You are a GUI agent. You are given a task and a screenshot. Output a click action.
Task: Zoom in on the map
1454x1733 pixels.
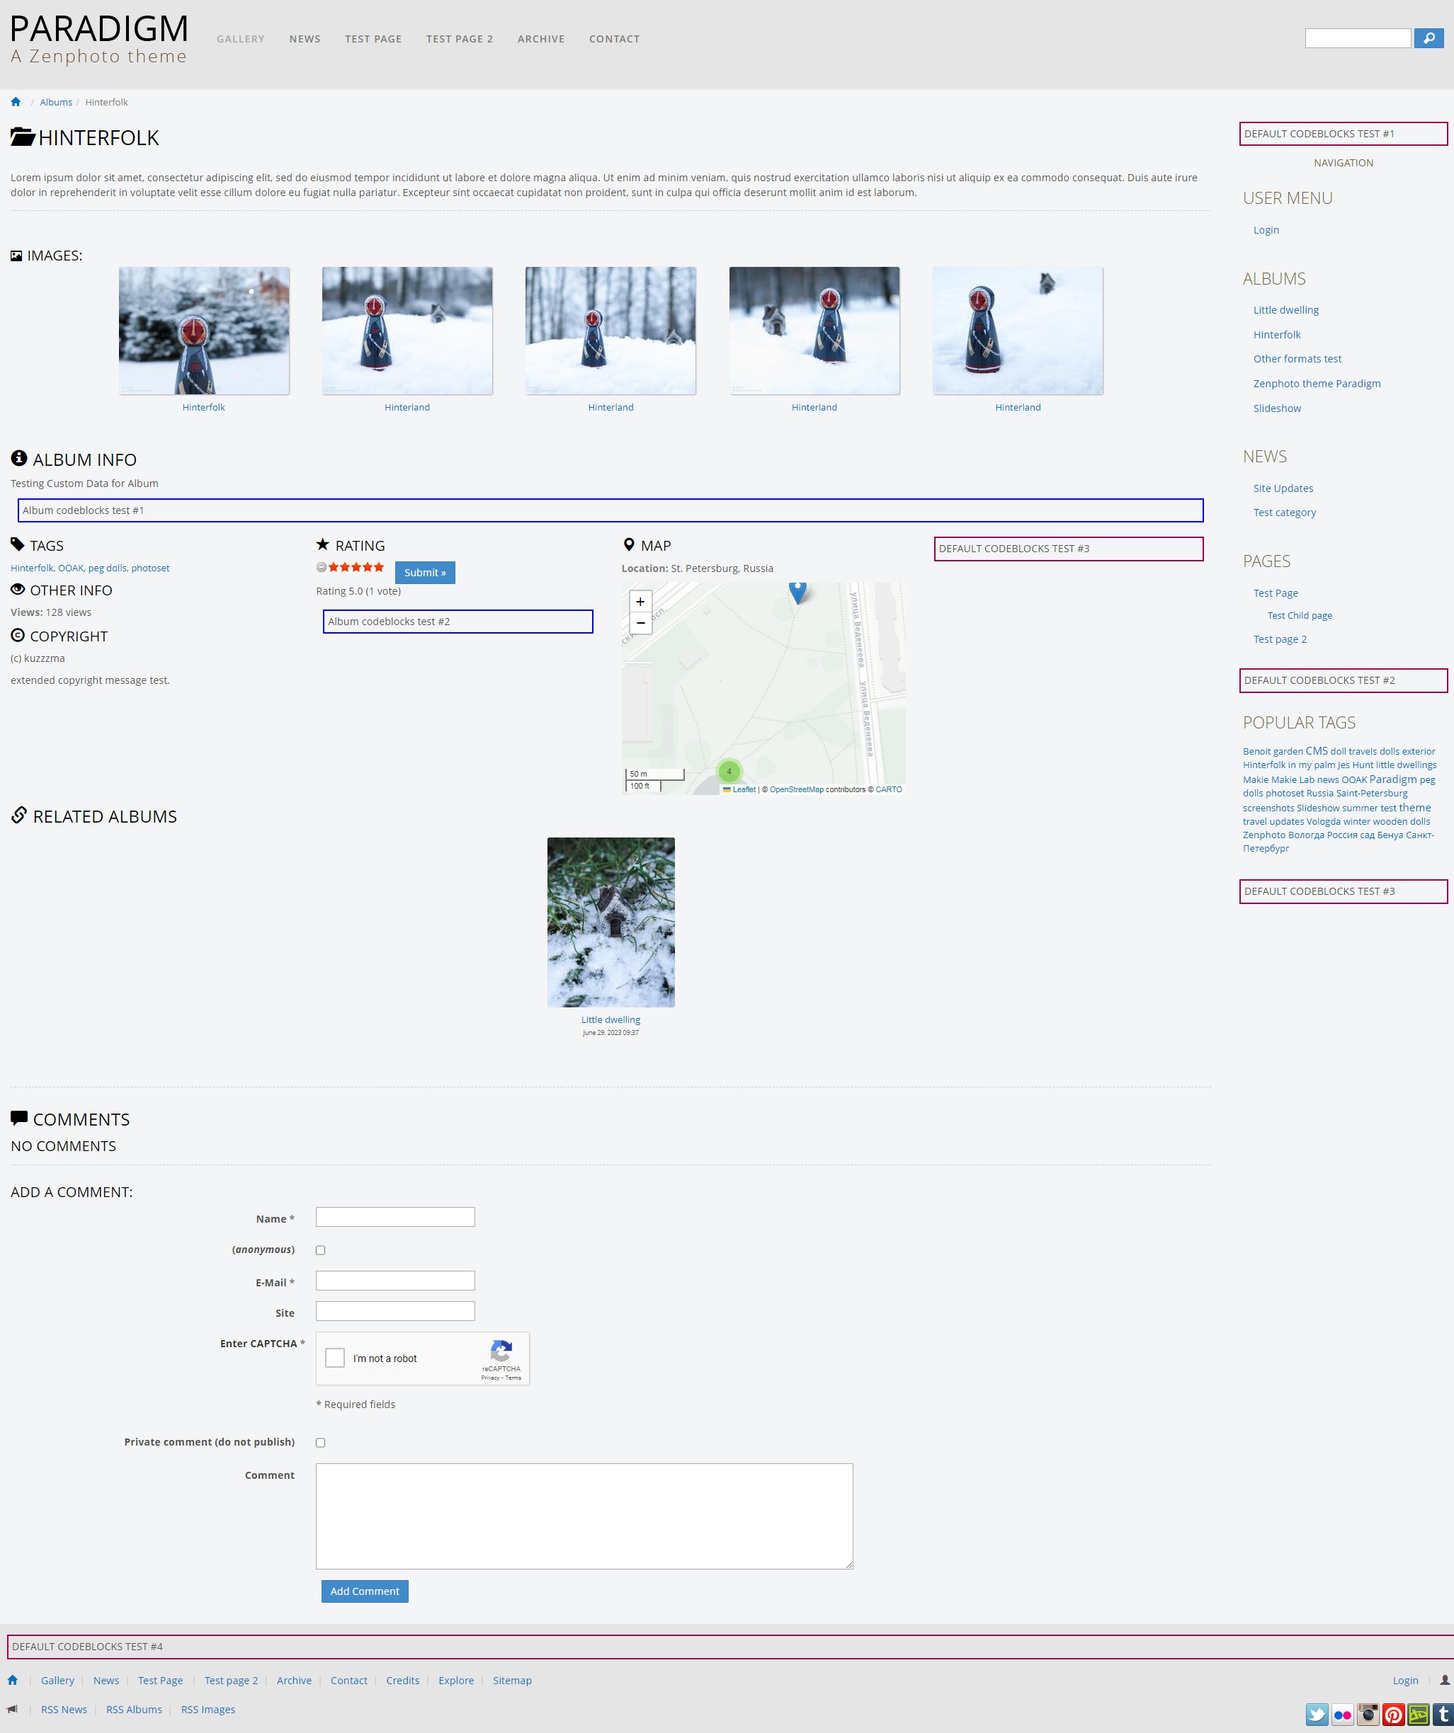click(x=640, y=602)
